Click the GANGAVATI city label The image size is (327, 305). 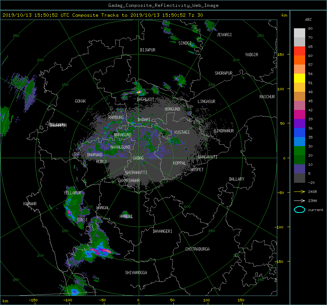coord(207,157)
